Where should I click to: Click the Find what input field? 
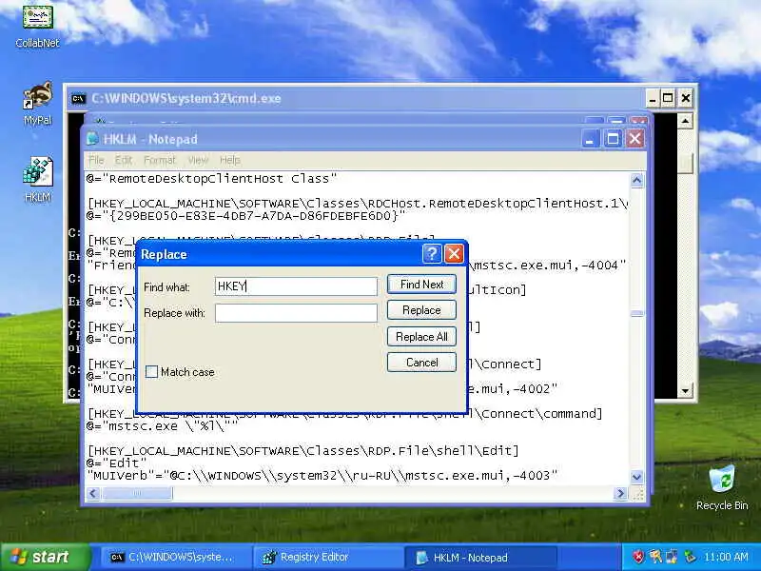pyautogui.click(x=296, y=286)
